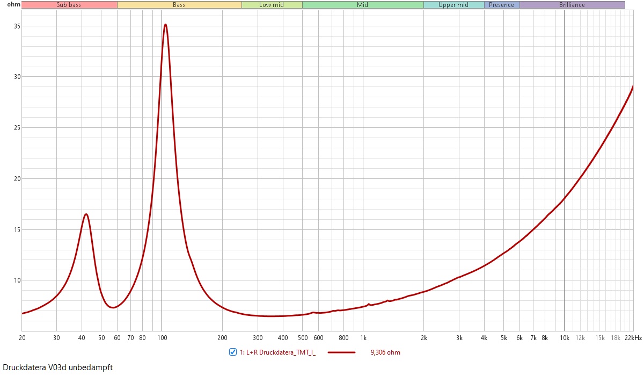The image size is (644, 375).
Task: Click the Upper mid band label
Action: [x=453, y=5]
